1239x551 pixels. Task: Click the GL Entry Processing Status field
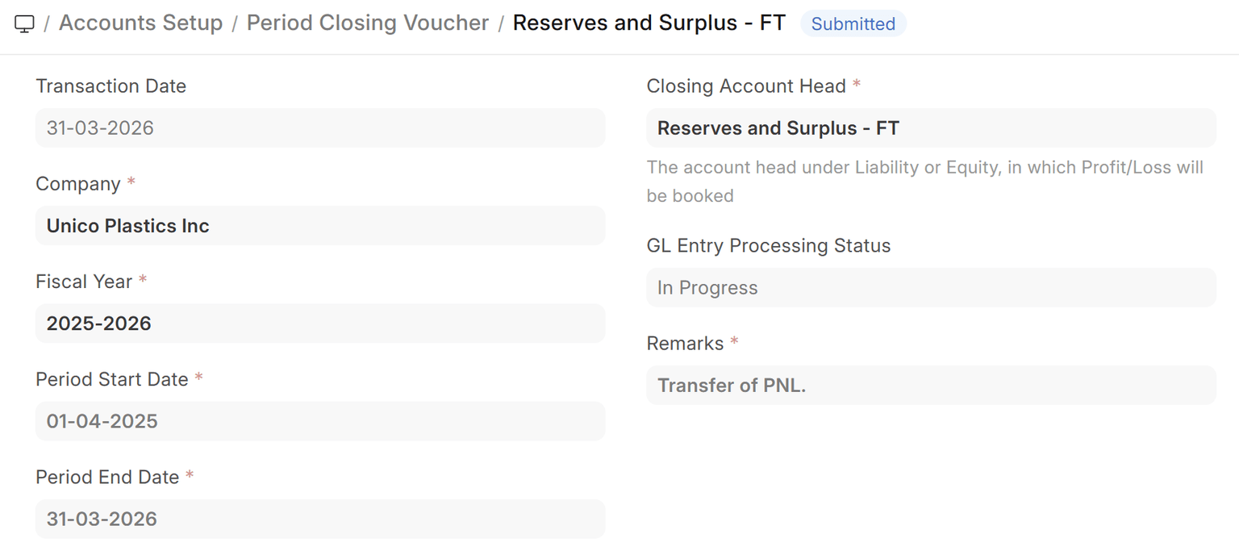(931, 288)
